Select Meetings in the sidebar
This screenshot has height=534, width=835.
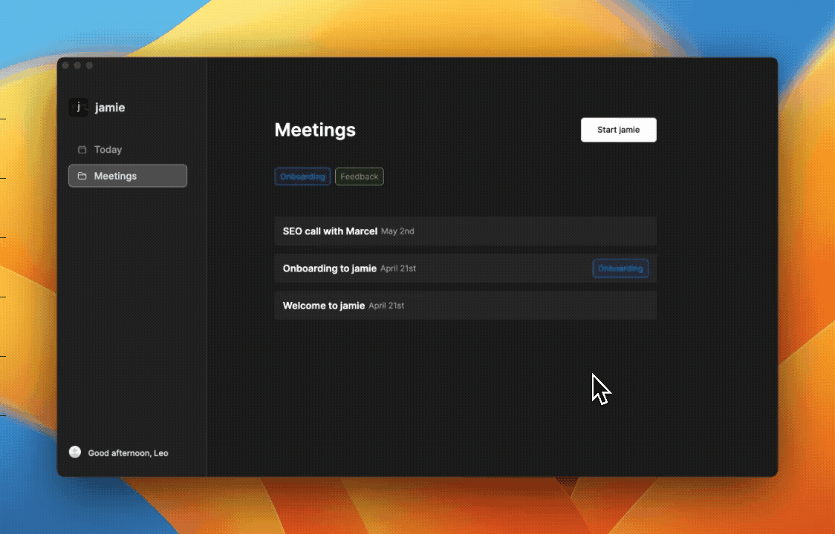tap(128, 176)
